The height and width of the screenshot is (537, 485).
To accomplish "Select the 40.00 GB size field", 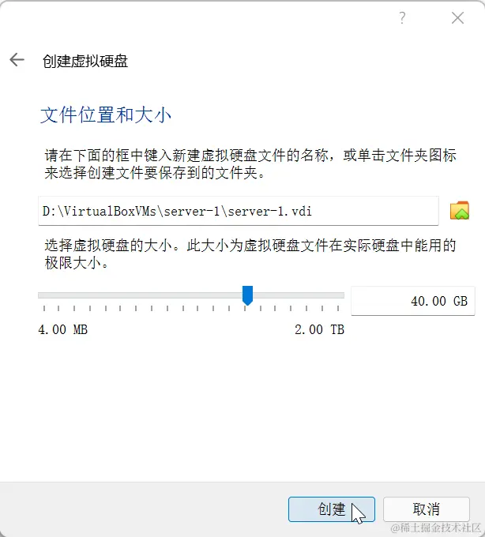I will coord(413,301).
